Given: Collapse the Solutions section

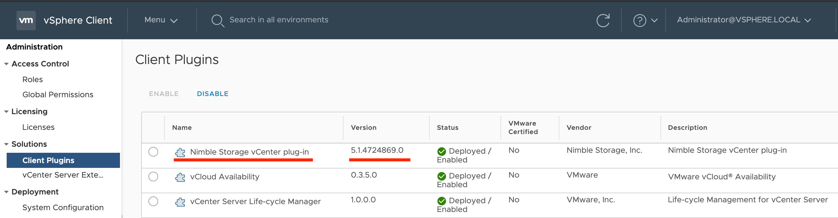Looking at the screenshot, I should (x=6, y=144).
